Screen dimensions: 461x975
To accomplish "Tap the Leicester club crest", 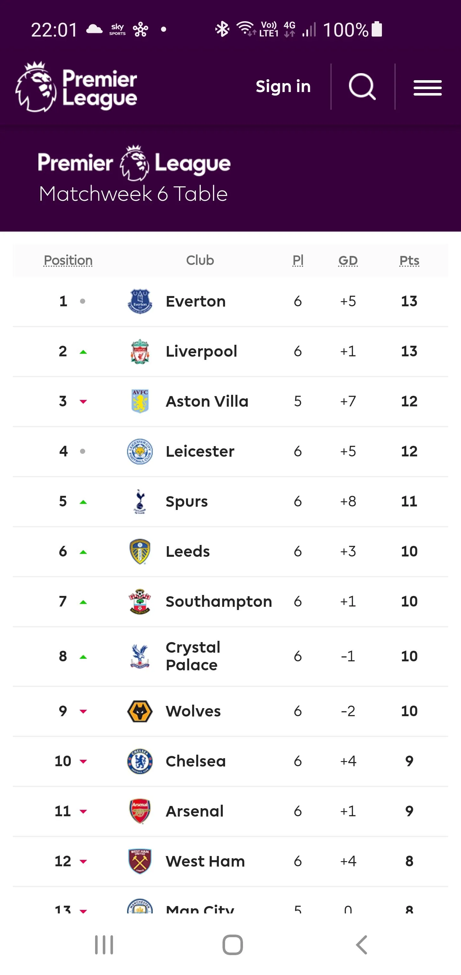I will [140, 451].
